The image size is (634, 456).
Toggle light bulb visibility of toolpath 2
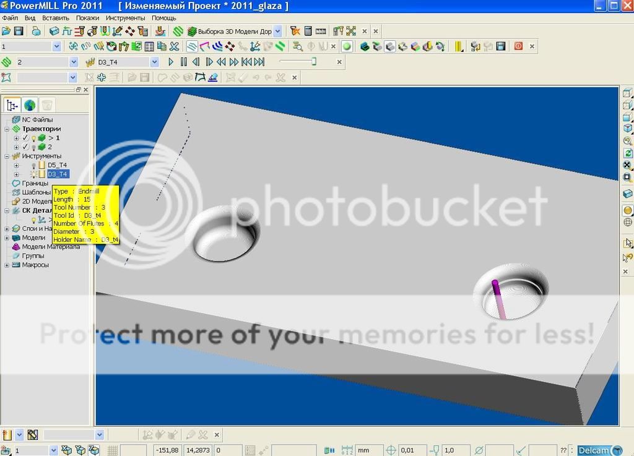tap(33, 147)
